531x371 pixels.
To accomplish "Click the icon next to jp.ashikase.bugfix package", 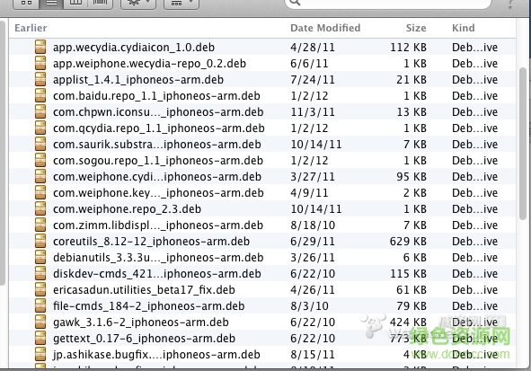I will pyautogui.click(x=40, y=355).
